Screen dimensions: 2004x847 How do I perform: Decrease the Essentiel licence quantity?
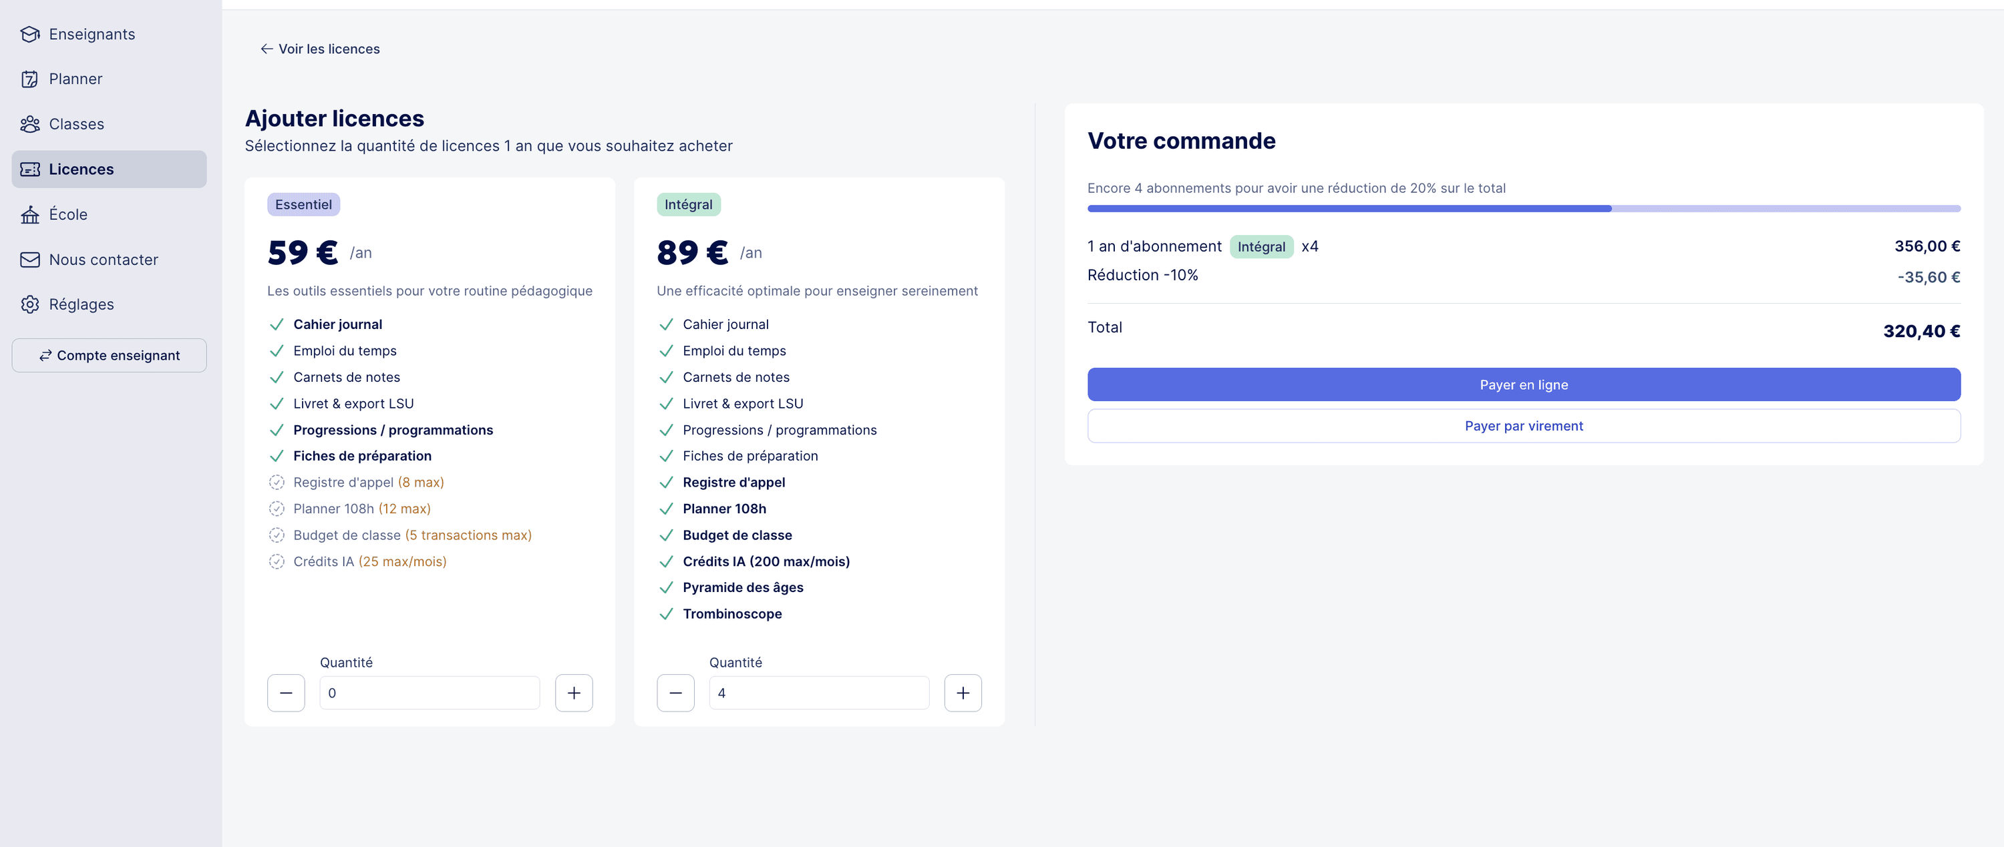(287, 693)
